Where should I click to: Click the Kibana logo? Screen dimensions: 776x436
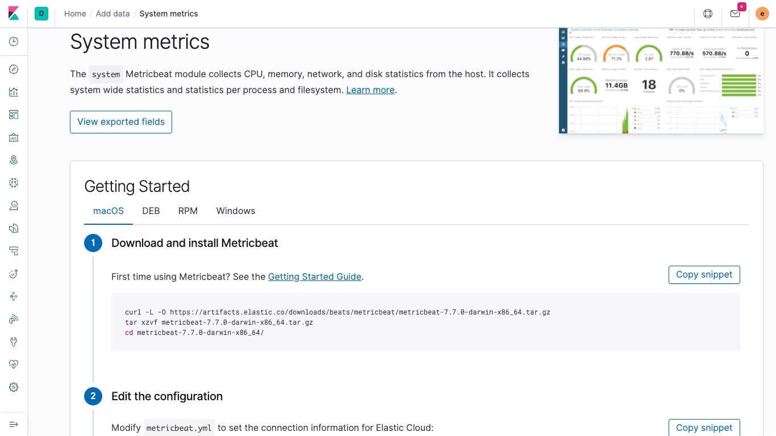coord(14,14)
